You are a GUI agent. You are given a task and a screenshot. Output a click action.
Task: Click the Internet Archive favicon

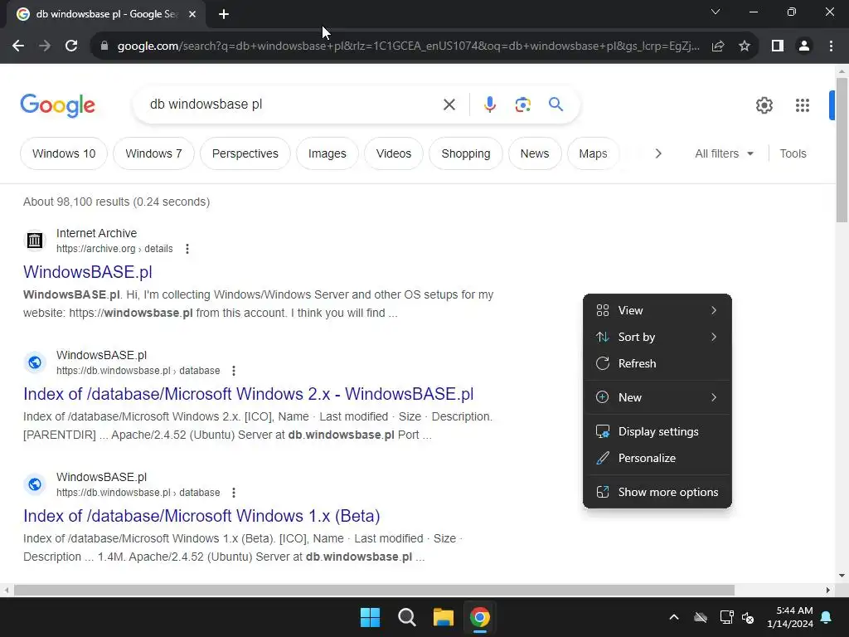pos(35,240)
